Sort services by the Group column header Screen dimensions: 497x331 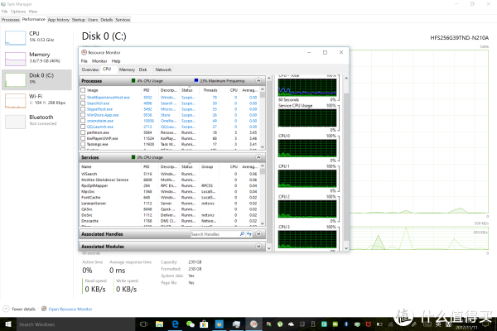point(207,166)
